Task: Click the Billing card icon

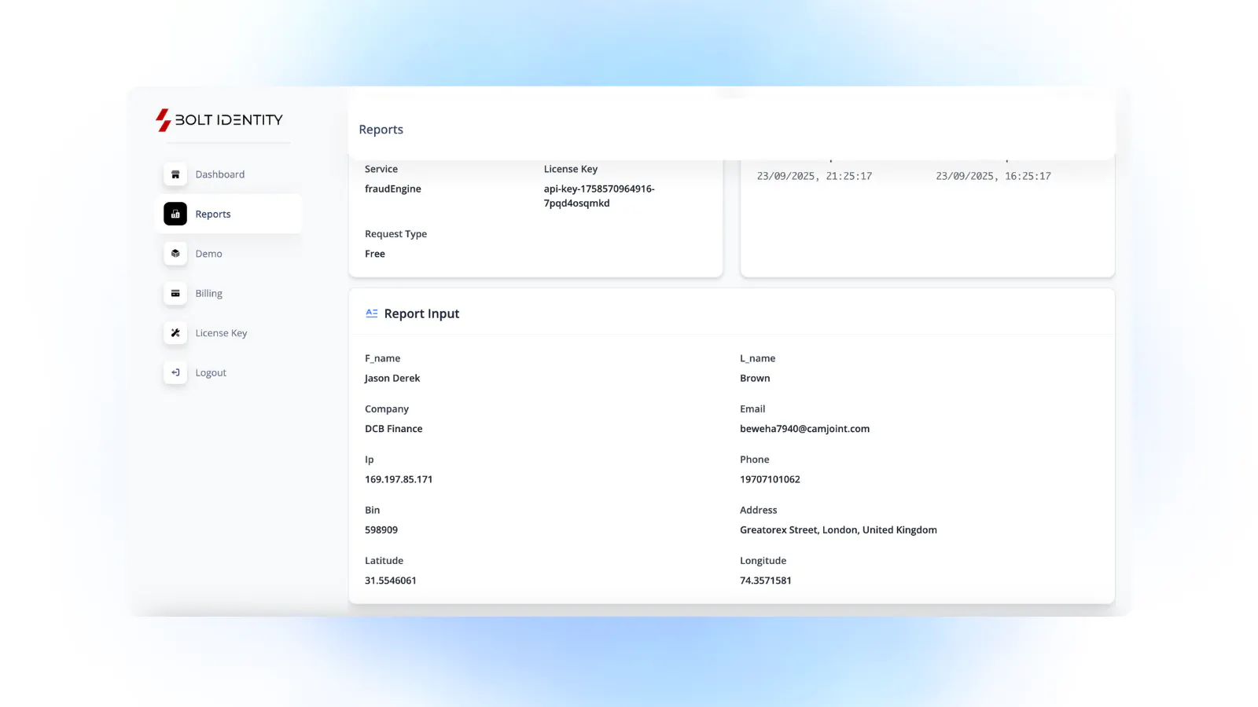Action: coord(175,293)
